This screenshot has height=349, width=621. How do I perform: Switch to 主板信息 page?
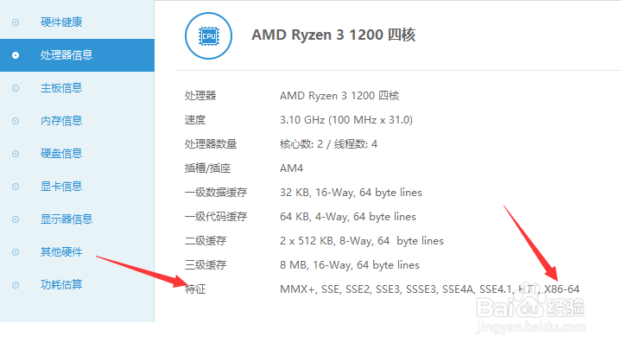coord(61,87)
